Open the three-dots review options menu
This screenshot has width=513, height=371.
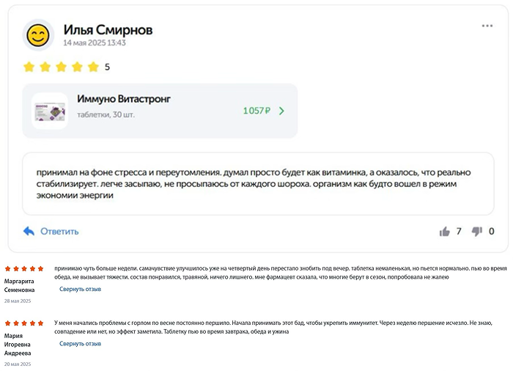pyautogui.click(x=487, y=26)
